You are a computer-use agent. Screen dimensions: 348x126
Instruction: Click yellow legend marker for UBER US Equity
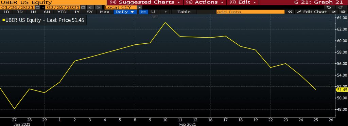point(3,20)
